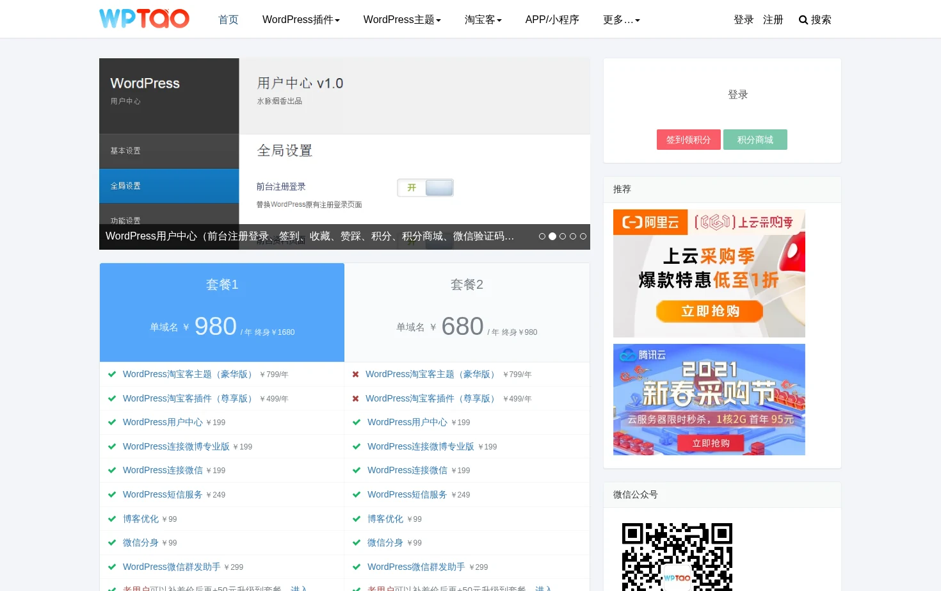Select the second carousel indicator dot

click(x=552, y=236)
